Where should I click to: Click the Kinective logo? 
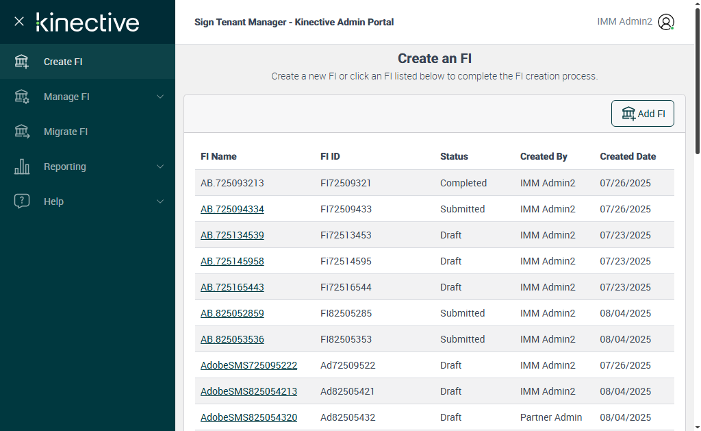tap(88, 22)
